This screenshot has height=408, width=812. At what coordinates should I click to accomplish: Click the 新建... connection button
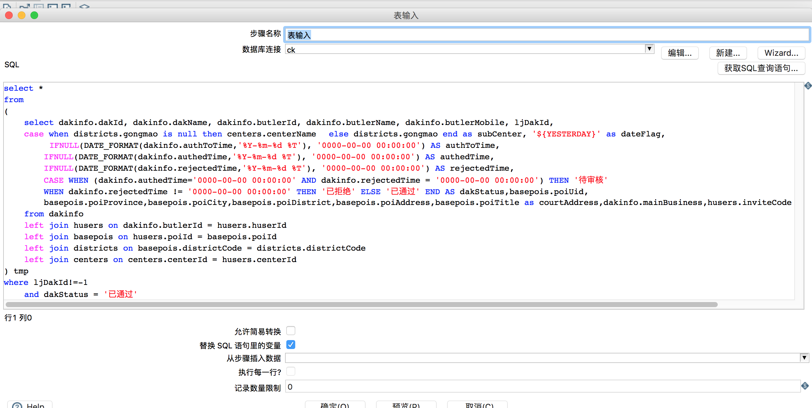[x=728, y=53]
